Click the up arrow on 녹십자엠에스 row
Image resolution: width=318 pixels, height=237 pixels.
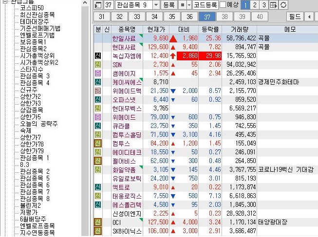pos(173,56)
